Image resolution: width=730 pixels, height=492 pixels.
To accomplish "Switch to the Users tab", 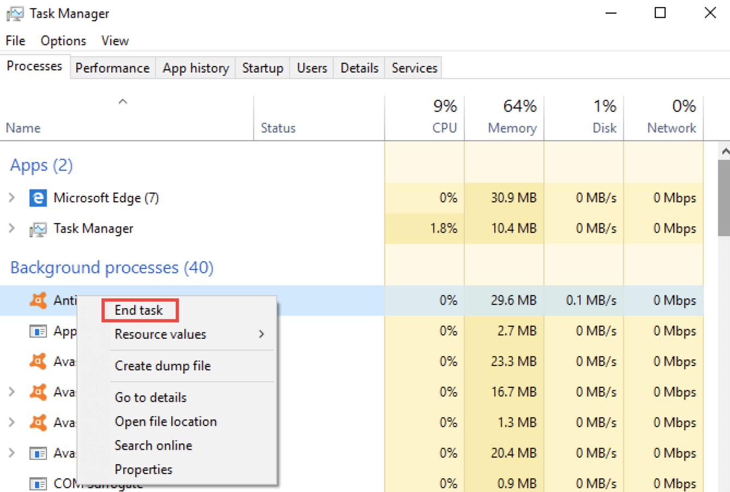I will (x=312, y=68).
